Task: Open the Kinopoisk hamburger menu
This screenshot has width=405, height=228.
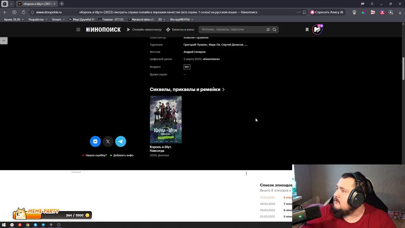Action: point(78,29)
